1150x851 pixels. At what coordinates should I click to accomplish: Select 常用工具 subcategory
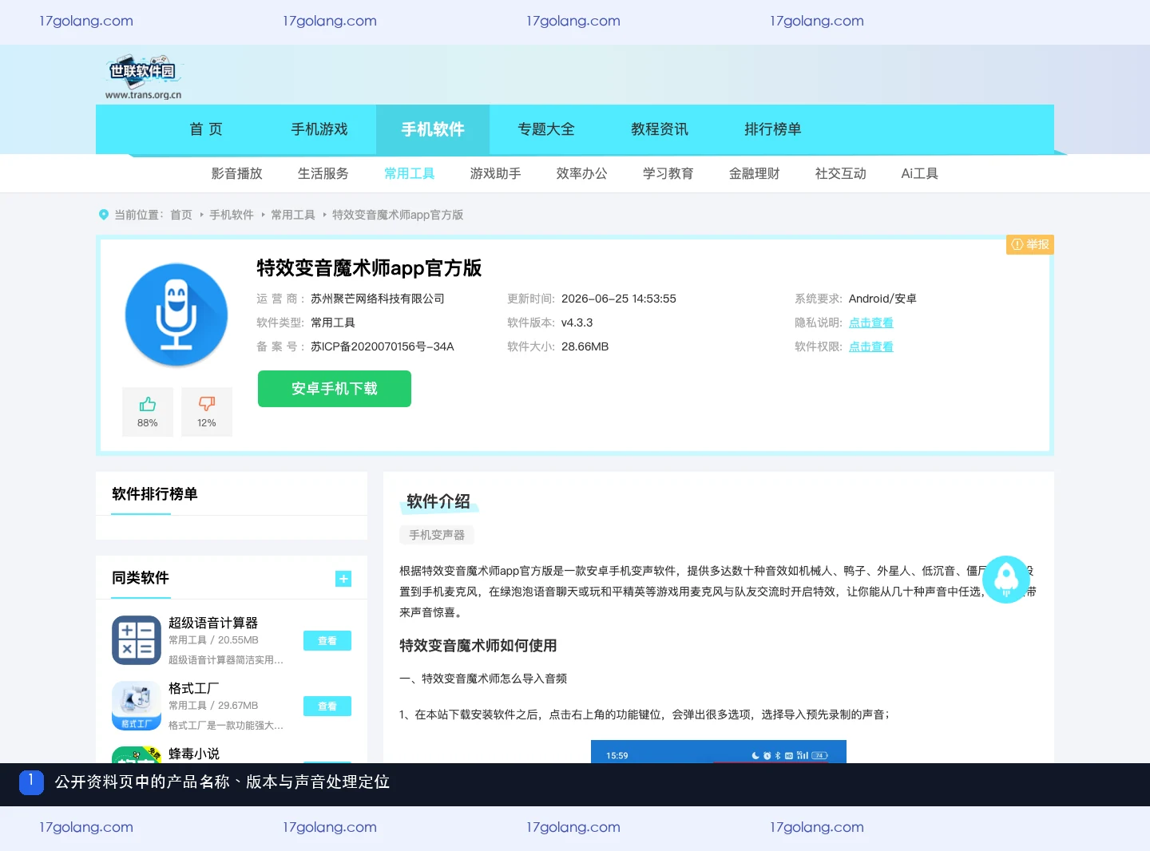click(410, 173)
